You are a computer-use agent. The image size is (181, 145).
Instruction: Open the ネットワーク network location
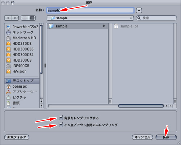coord(22,32)
